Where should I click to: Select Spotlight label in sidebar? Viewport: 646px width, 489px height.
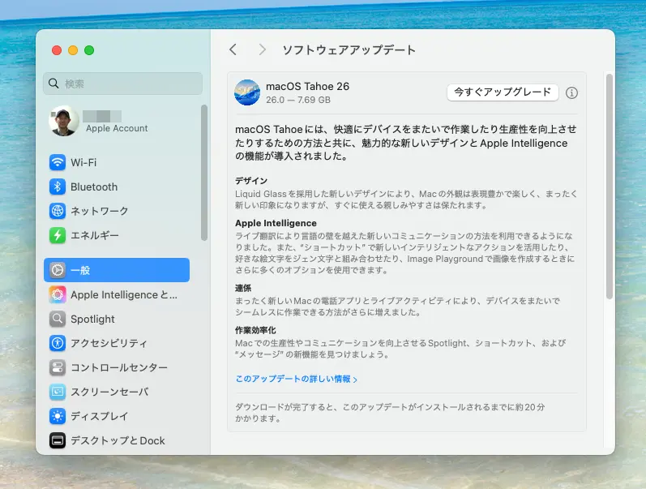[x=92, y=320]
